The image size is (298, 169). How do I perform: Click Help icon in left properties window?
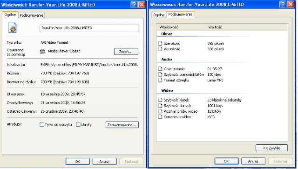pos(134,4)
